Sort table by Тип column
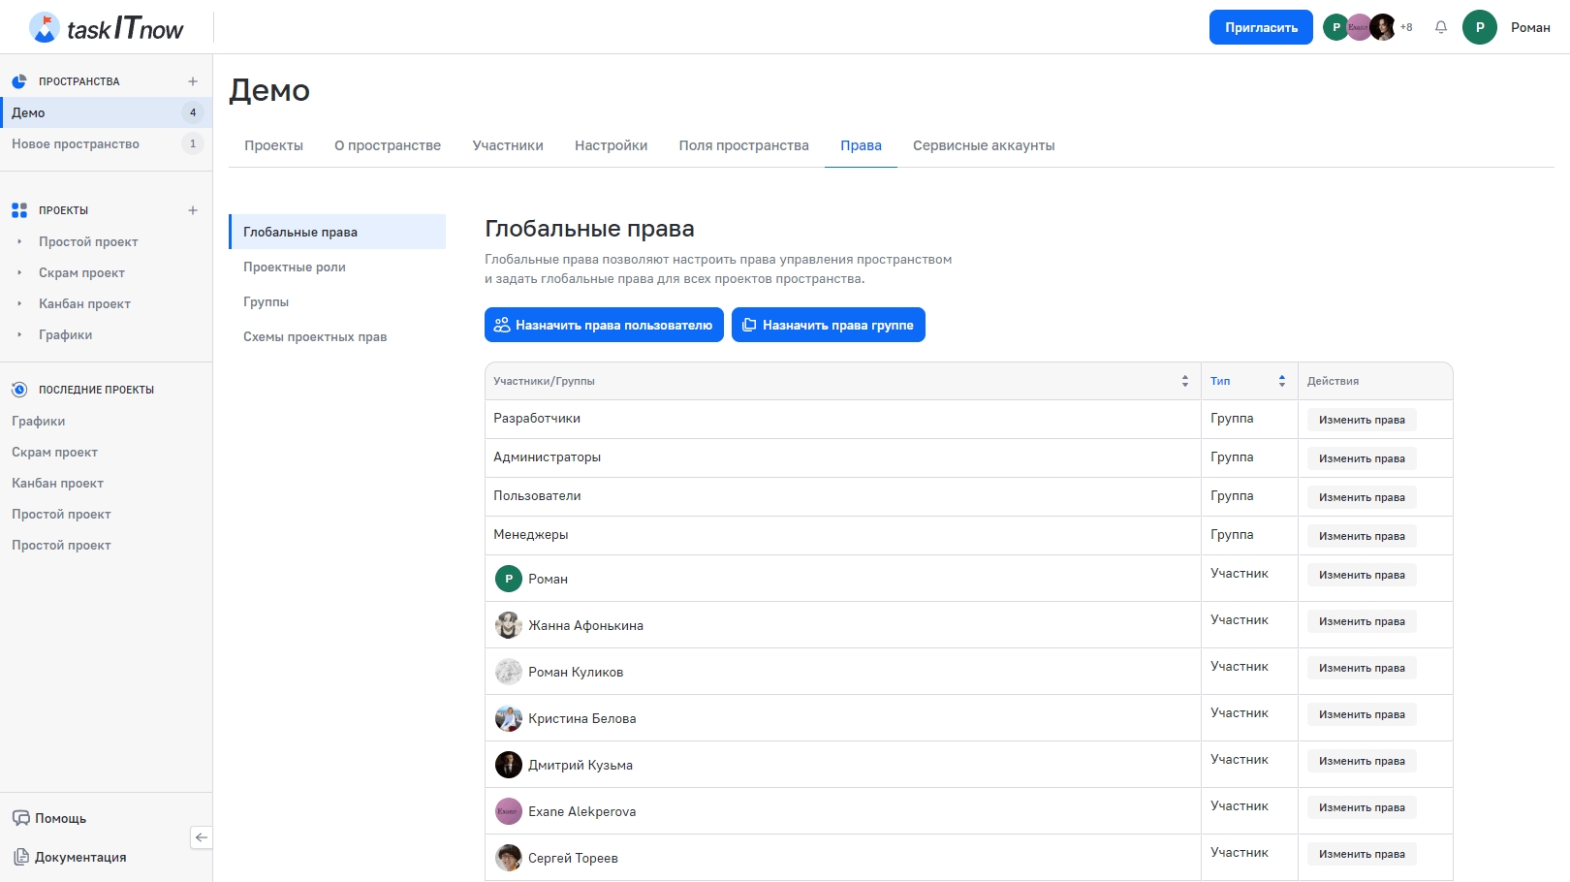 coord(1281,381)
